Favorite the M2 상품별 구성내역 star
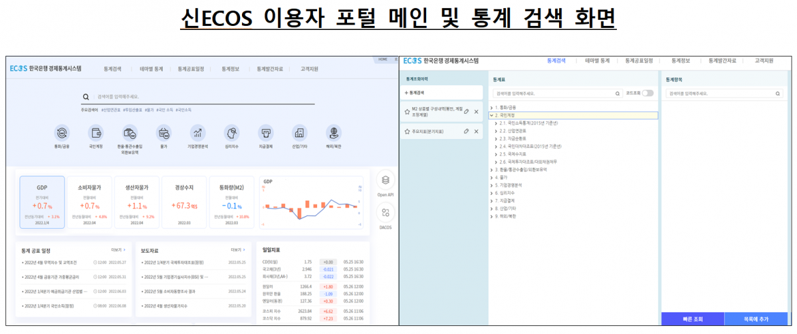This screenshot has height=334, width=797. [407, 112]
